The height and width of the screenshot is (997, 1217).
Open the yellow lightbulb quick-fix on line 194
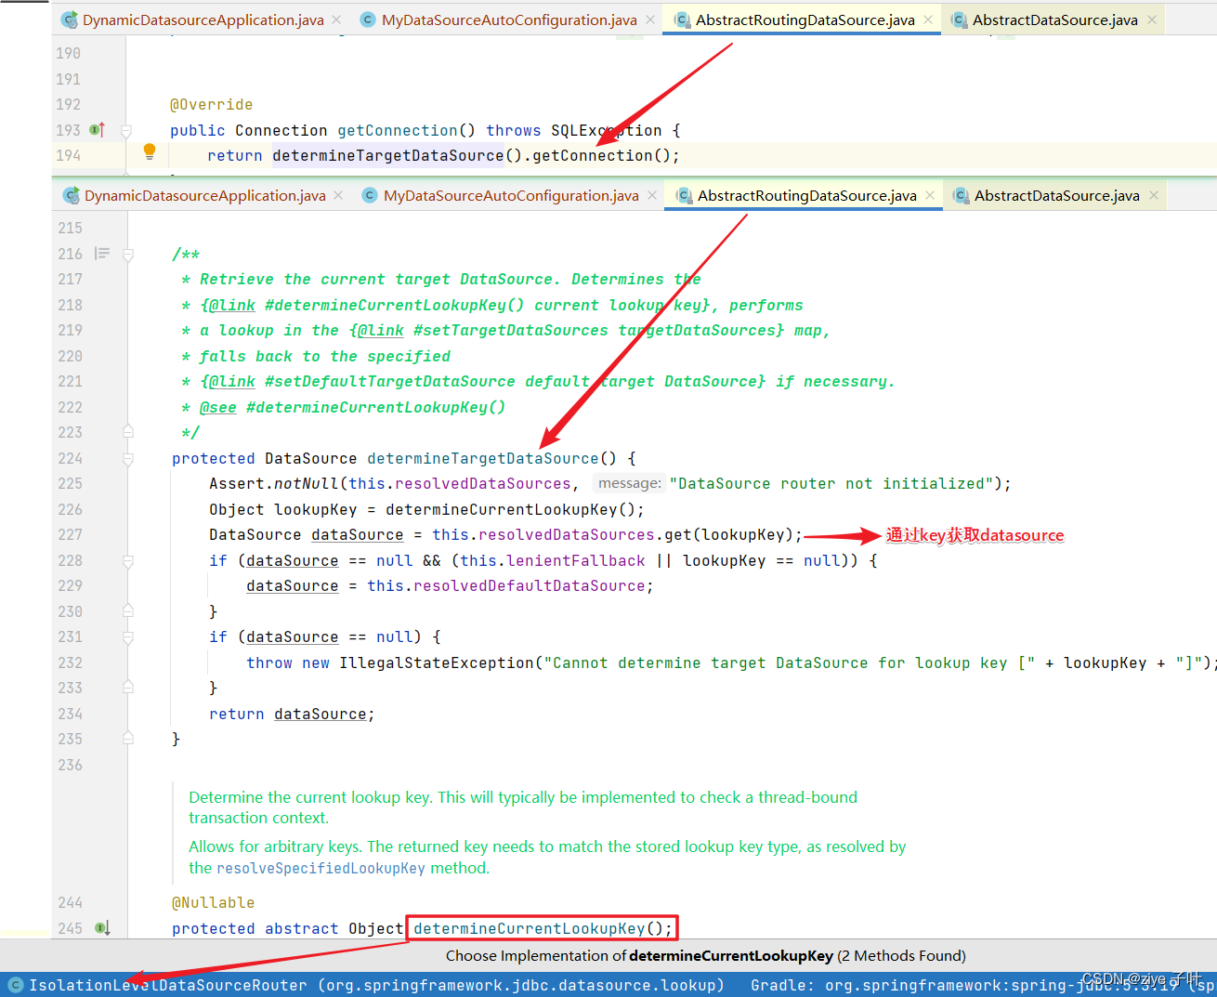(x=150, y=152)
